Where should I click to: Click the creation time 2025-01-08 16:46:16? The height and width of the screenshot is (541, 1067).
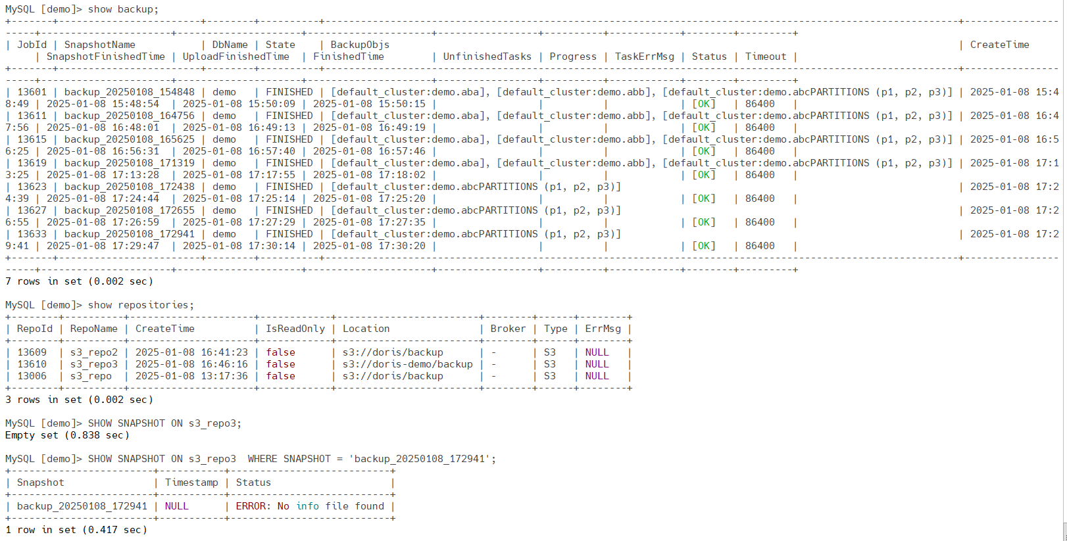191,364
